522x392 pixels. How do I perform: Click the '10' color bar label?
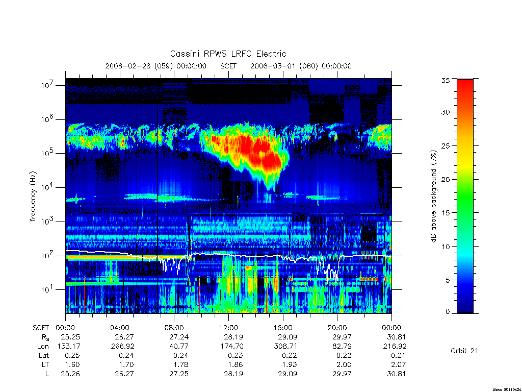(446, 247)
